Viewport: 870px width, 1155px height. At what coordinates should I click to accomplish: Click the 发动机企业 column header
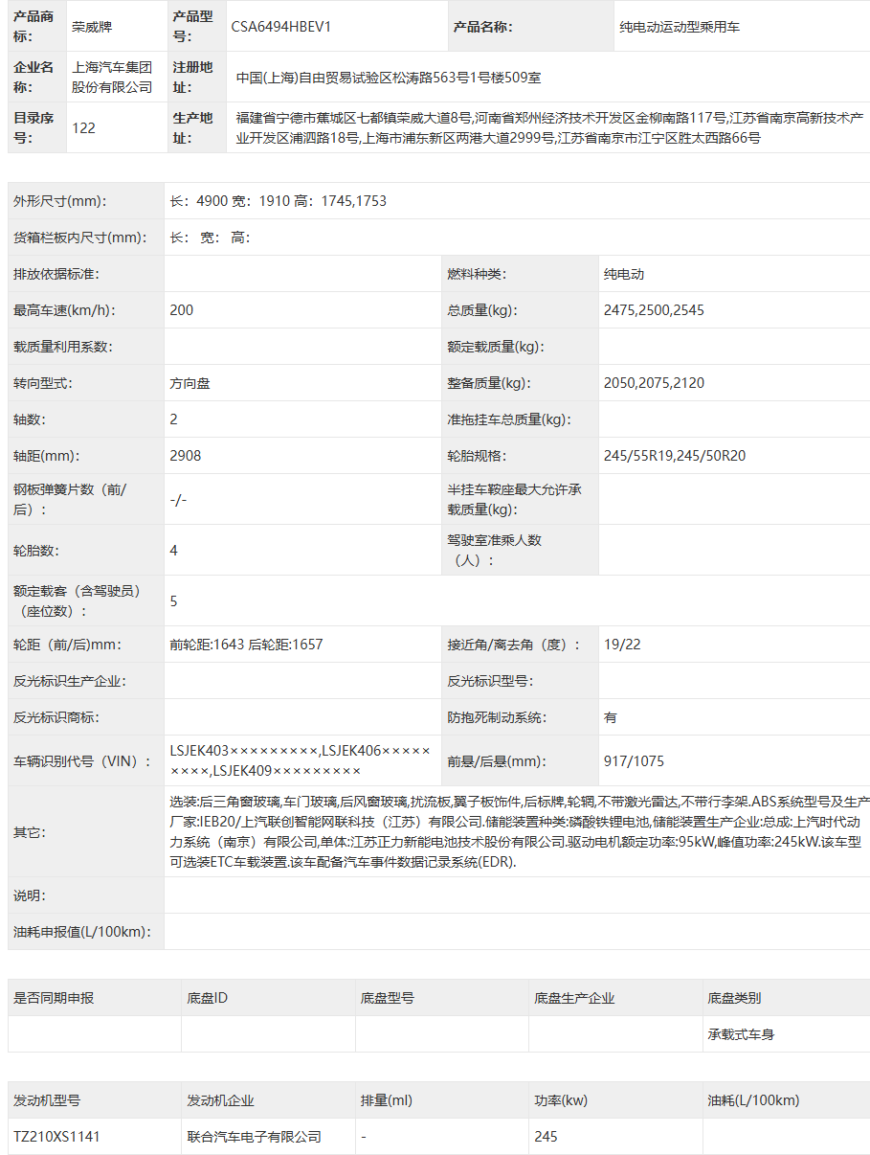[x=221, y=1100]
